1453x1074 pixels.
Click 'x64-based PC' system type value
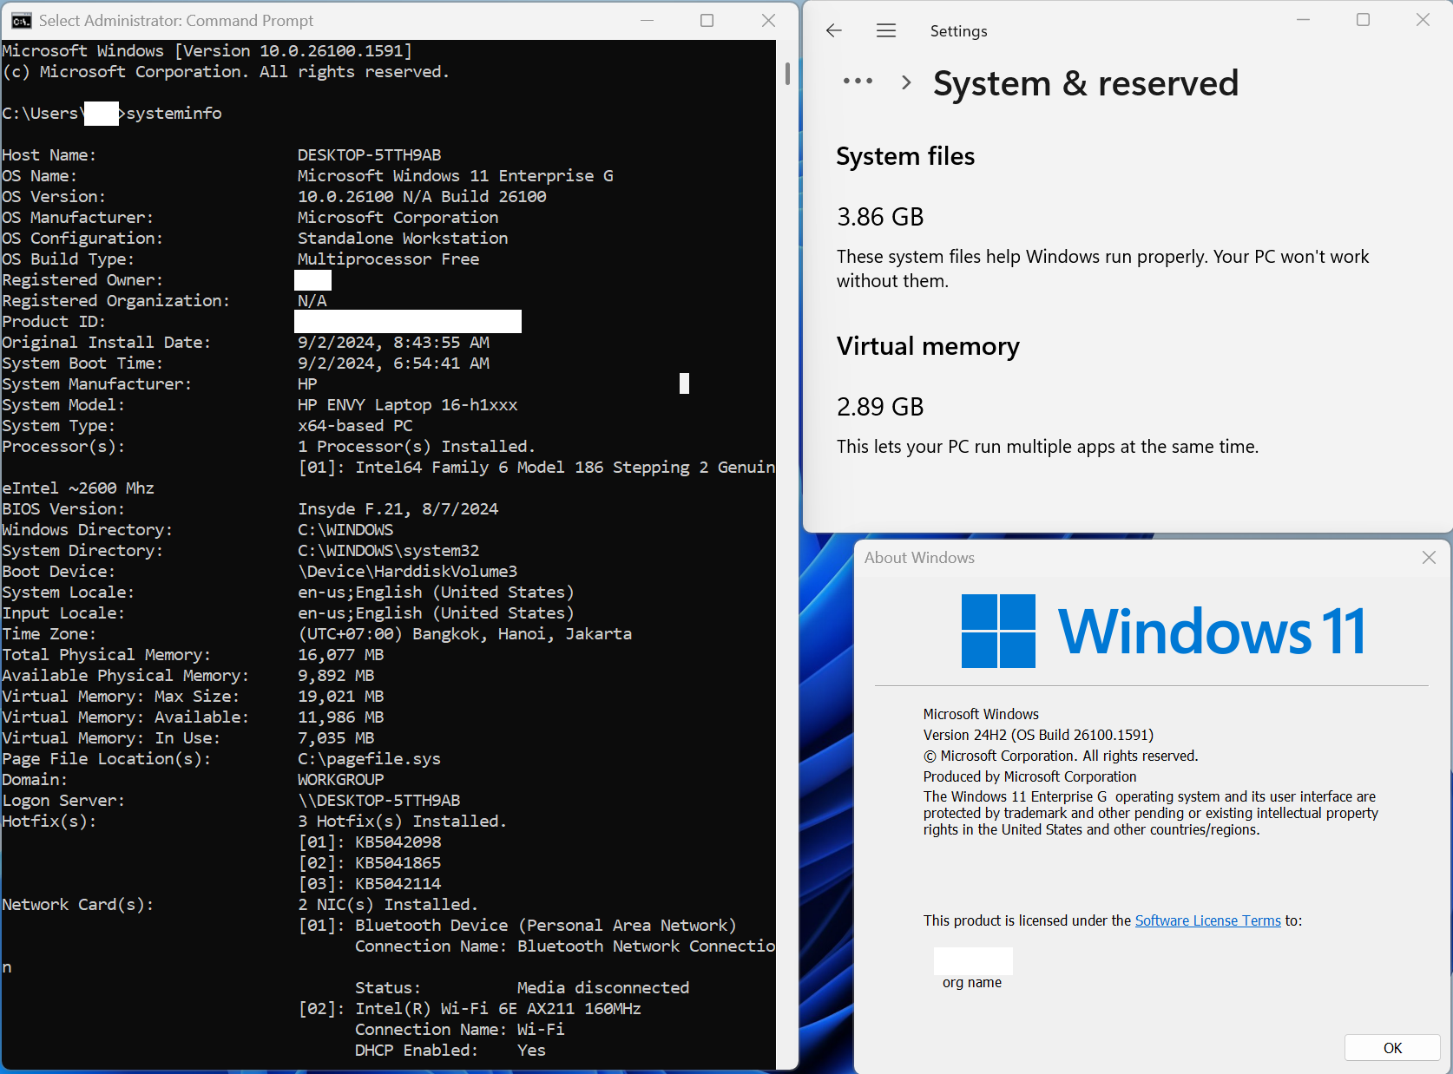point(355,426)
